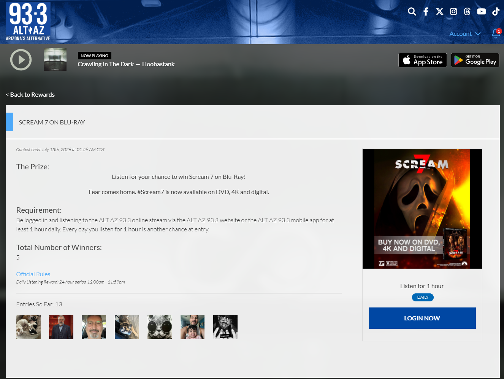This screenshot has width=504, height=379.
Task: Click the Daily Listening Reward period text
Action: 71,282
